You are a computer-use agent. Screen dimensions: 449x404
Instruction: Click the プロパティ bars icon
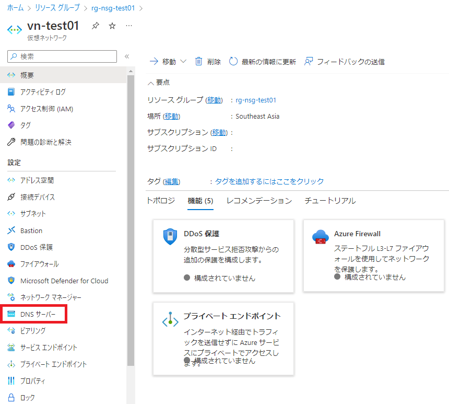[11, 381]
